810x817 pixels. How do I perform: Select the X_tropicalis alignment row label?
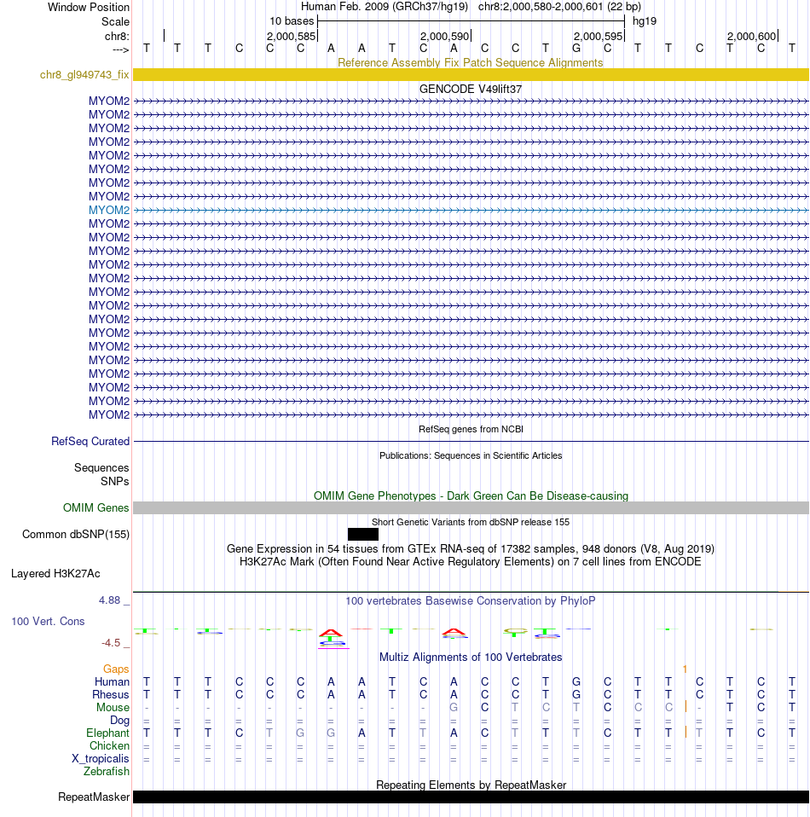100,759
